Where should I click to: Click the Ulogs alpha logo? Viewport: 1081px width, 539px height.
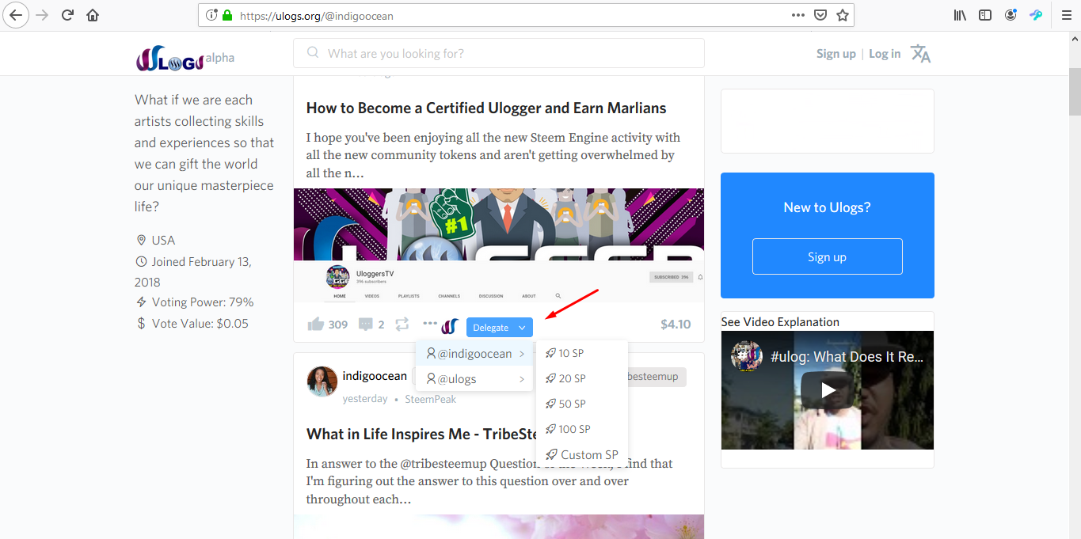pyautogui.click(x=185, y=58)
